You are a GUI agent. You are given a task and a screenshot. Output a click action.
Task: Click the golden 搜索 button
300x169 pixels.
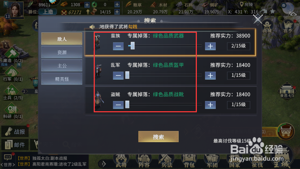[158, 137]
